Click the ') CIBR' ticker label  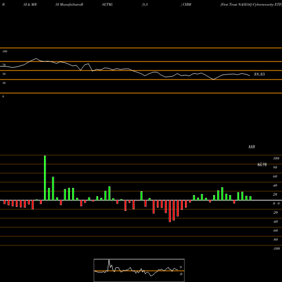186,5
